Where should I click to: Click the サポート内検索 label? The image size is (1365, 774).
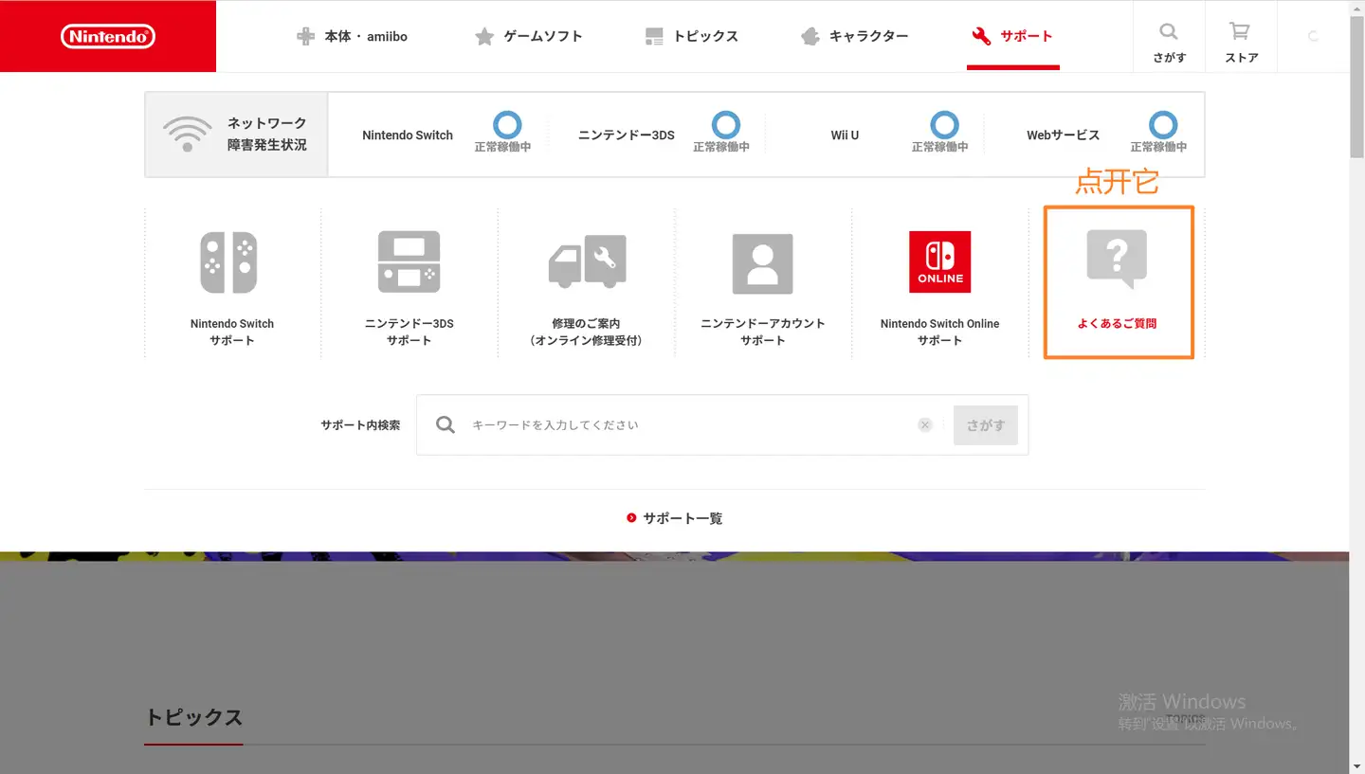point(360,425)
